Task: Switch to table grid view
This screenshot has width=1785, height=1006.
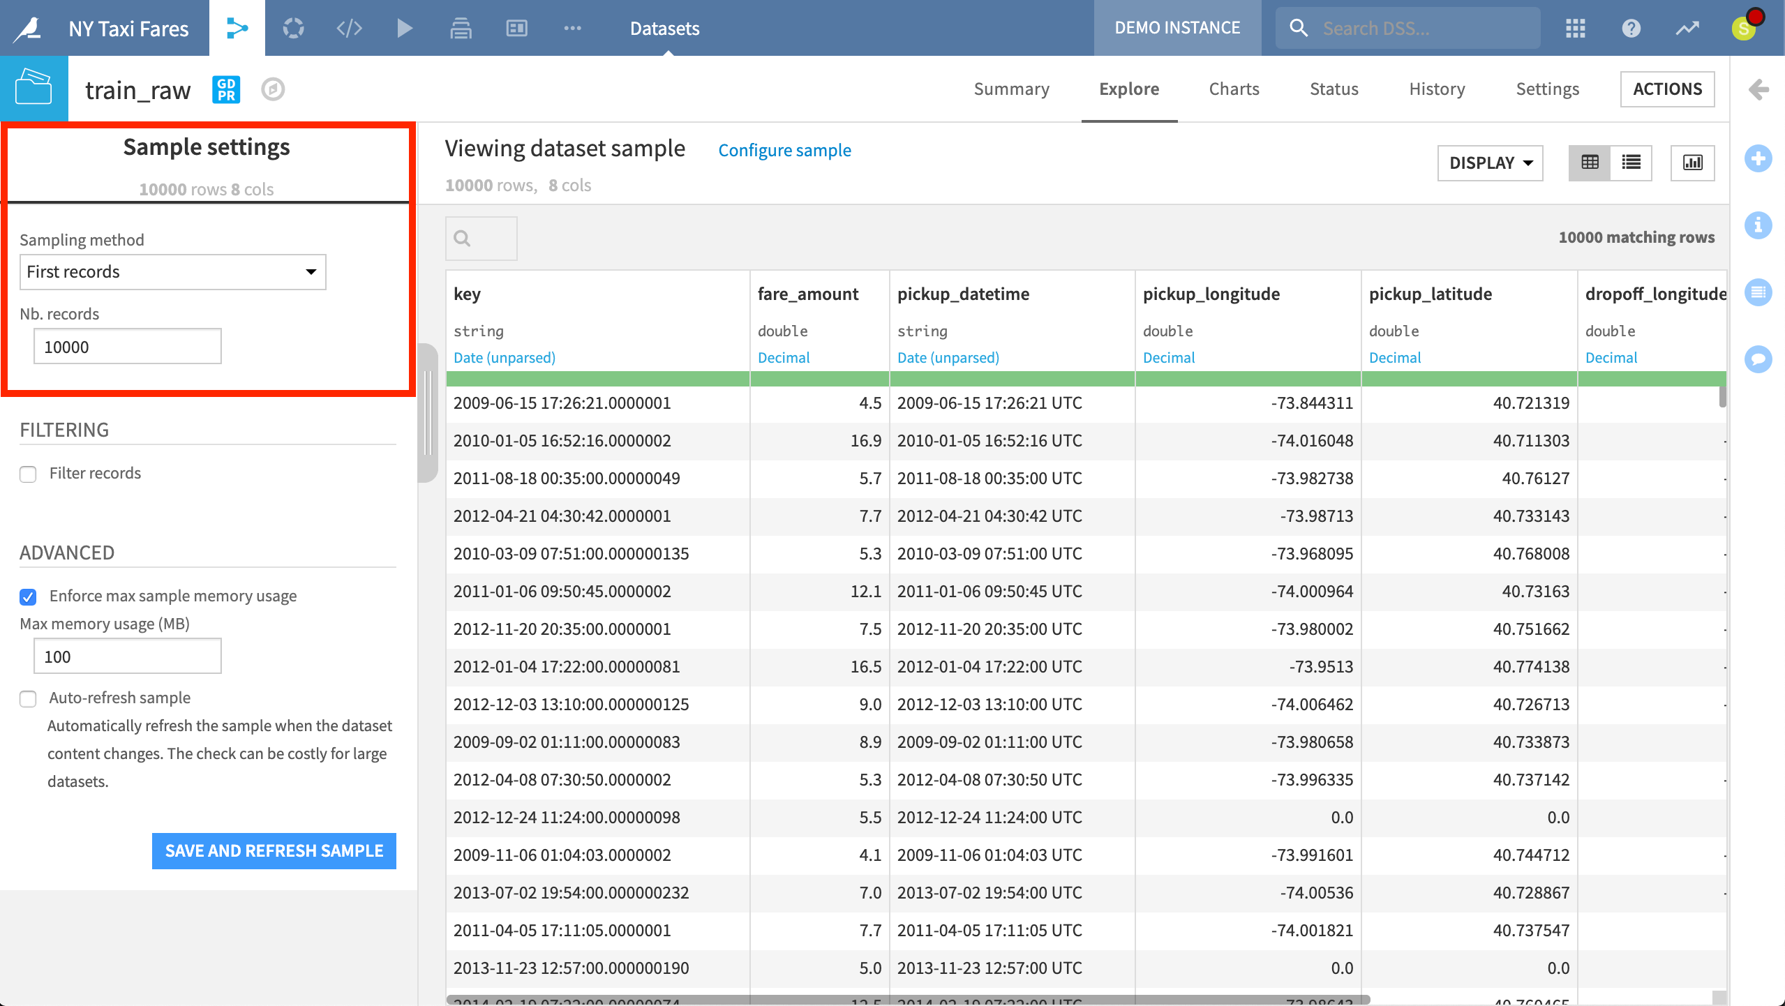Action: 1590,163
